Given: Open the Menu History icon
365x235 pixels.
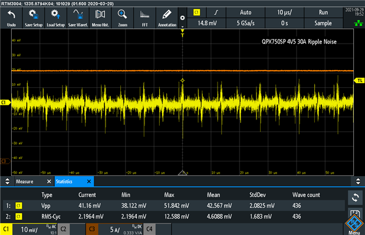Looking at the screenshot, I should [x=100, y=18].
